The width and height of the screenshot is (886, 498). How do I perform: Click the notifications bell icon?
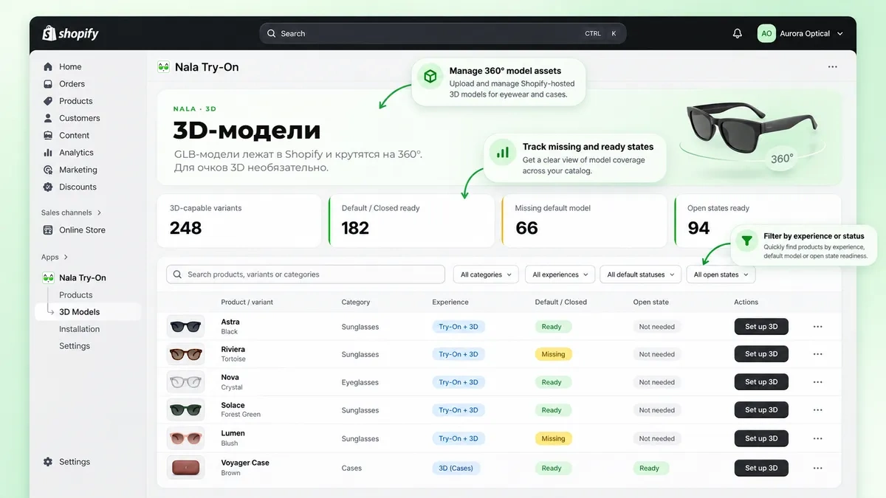point(738,33)
